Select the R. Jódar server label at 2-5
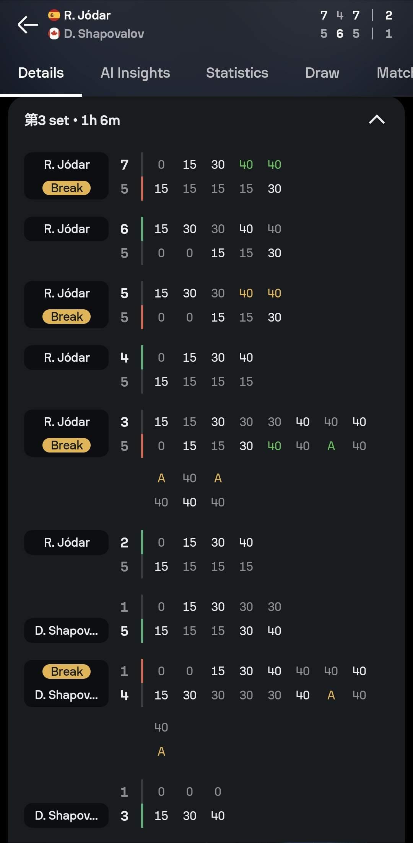Image resolution: width=413 pixels, height=843 pixels. (67, 542)
